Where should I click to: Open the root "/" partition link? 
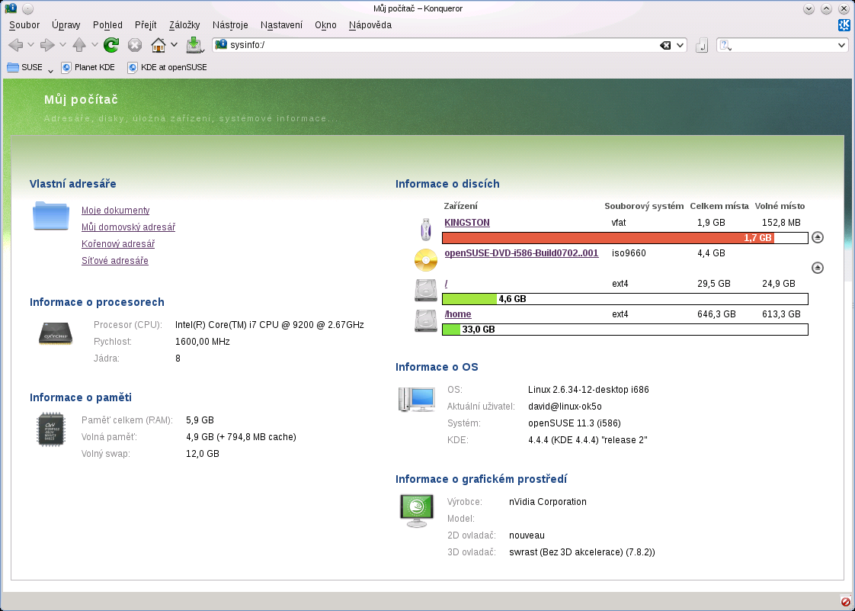446,284
